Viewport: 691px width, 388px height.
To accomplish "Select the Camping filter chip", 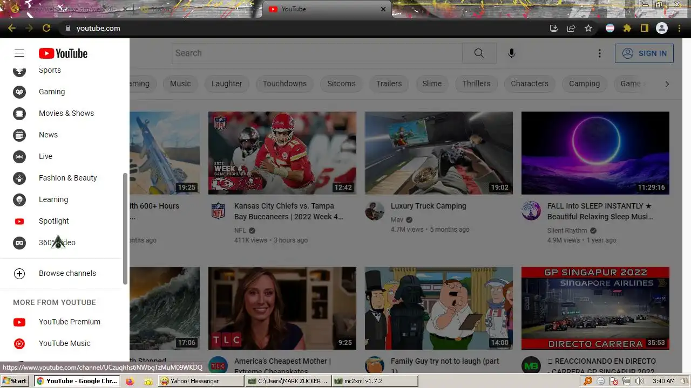I will point(585,84).
